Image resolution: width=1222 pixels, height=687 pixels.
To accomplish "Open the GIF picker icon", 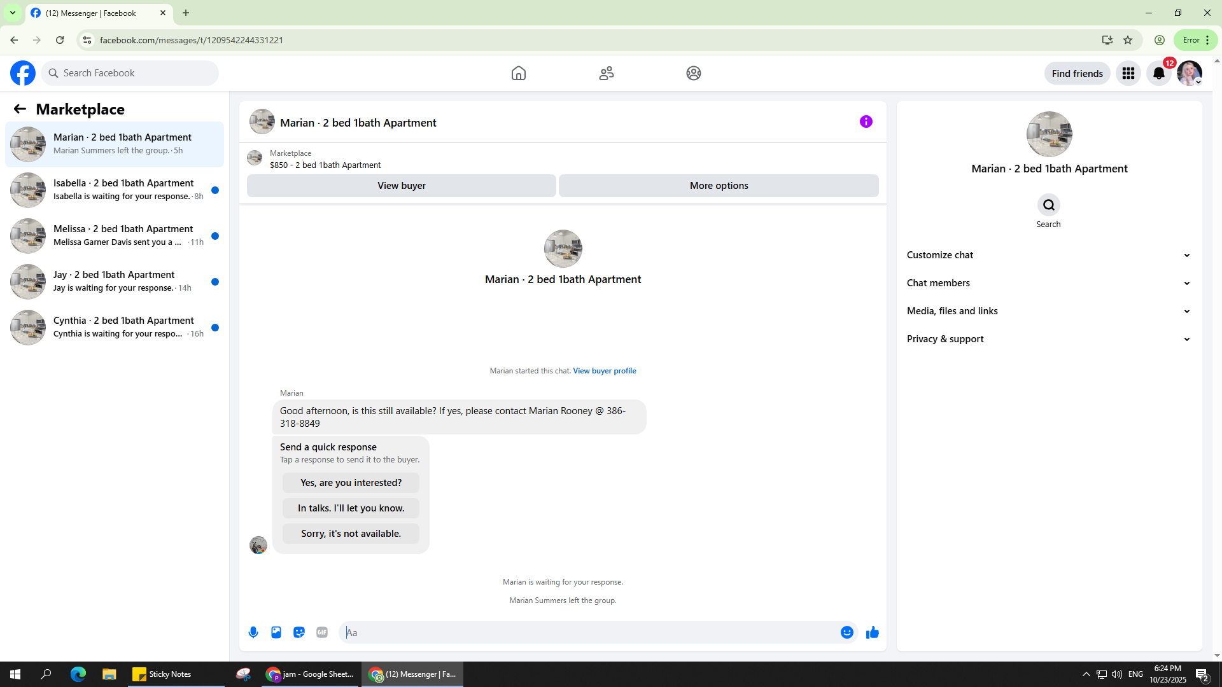I will point(322,632).
